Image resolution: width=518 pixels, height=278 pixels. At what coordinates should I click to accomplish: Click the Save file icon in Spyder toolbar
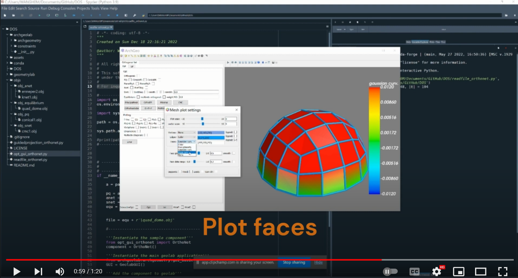click(x=22, y=15)
